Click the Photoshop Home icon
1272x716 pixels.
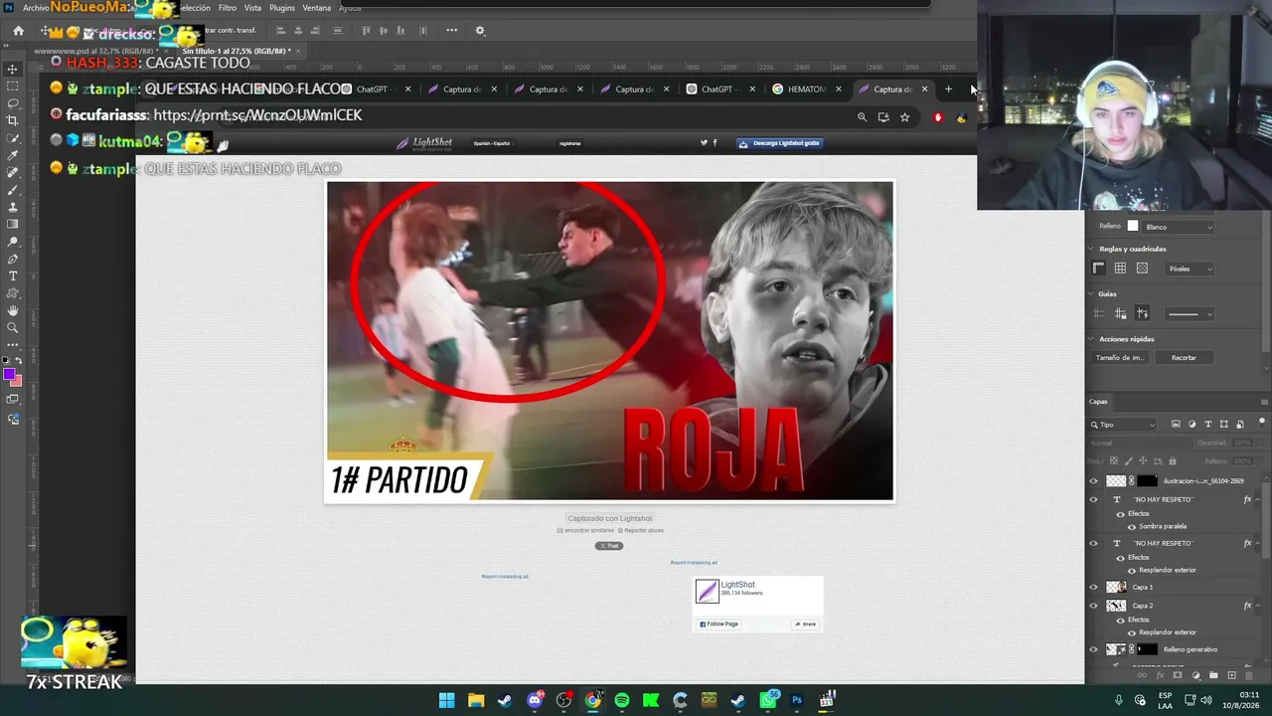pos(18,31)
